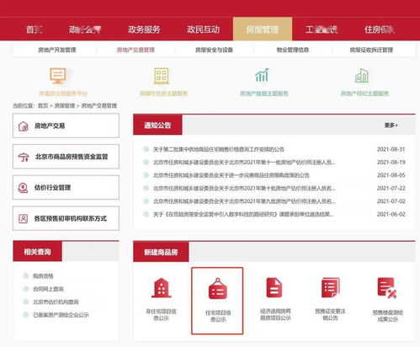Image resolution: width=420 pixels, height=347 pixels.
Task: Click 房地产交易管理 in the breadcrumb trail
Action: point(98,105)
